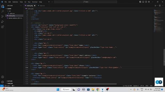This screenshot has width=165, height=92.
Task: Click the ports forwarded status item
Action: pos(13,86)
